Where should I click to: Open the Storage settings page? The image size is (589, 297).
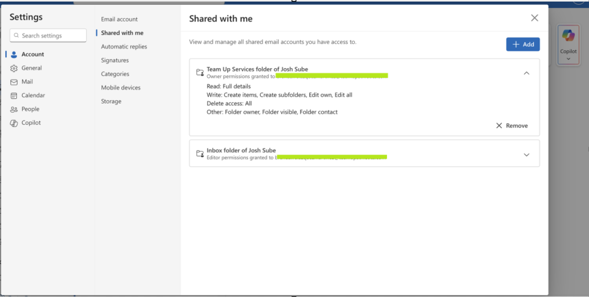click(111, 101)
